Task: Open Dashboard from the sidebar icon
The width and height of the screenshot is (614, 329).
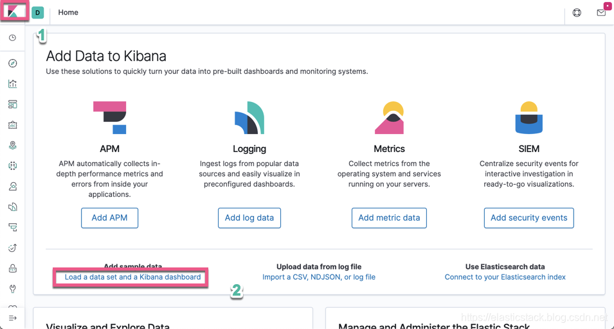Action: coord(12,105)
